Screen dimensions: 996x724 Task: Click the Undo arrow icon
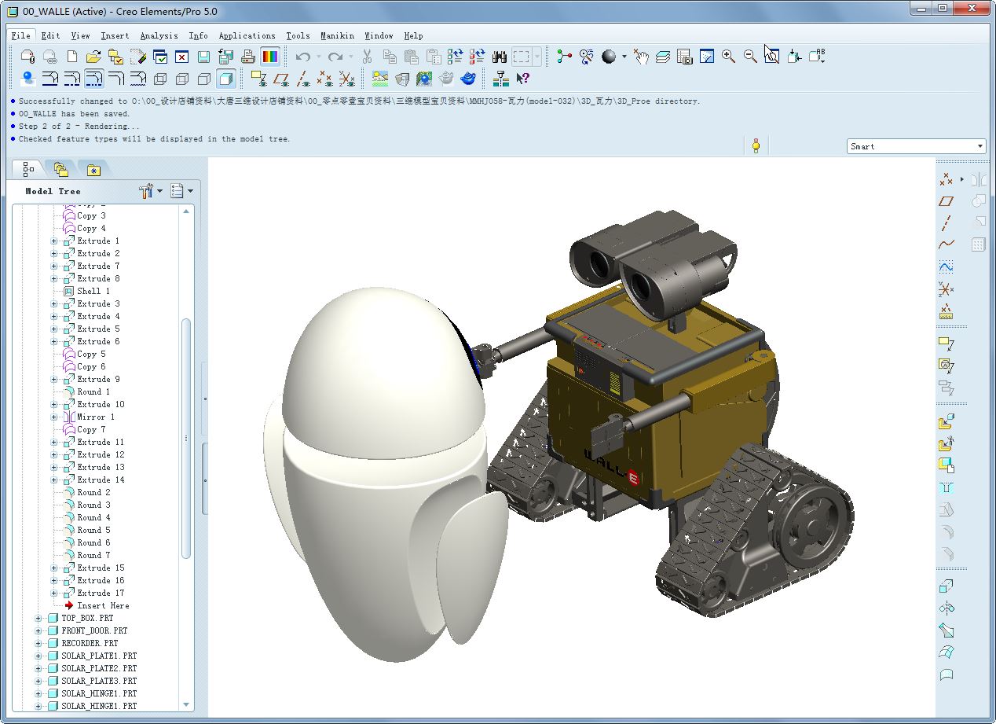click(x=302, y=57)
